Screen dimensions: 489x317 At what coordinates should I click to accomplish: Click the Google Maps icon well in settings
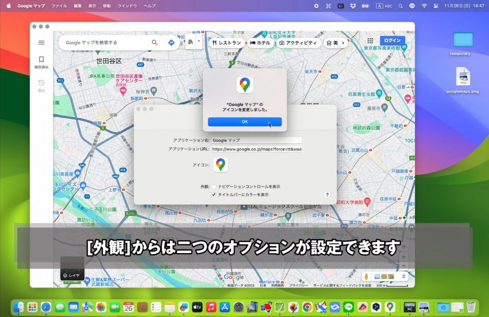pyautogui.click(x=220, y=165)
